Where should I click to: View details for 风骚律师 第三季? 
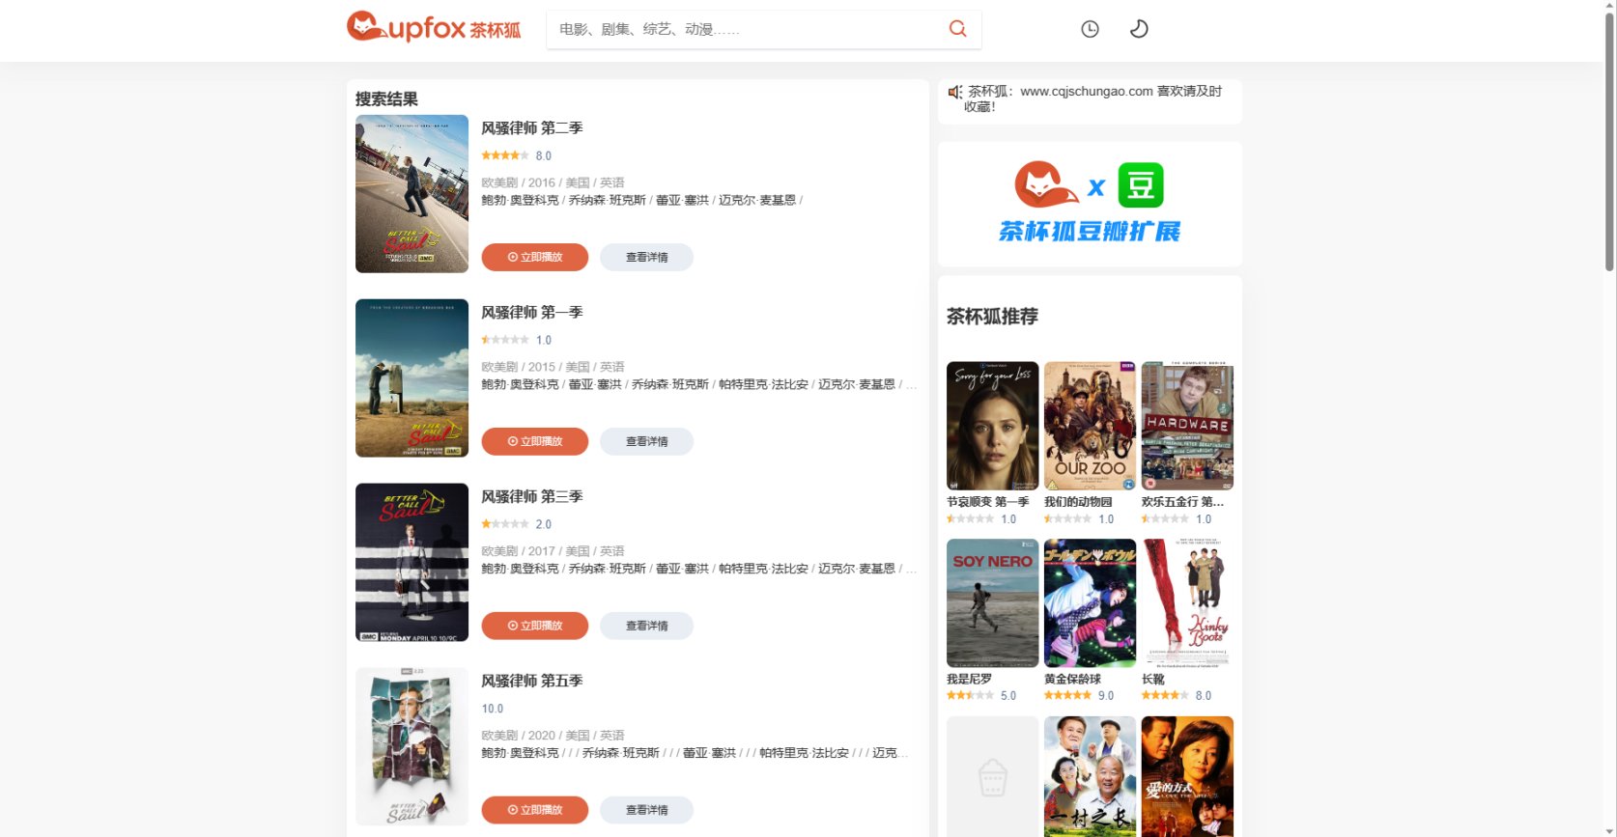click(646, 626)
